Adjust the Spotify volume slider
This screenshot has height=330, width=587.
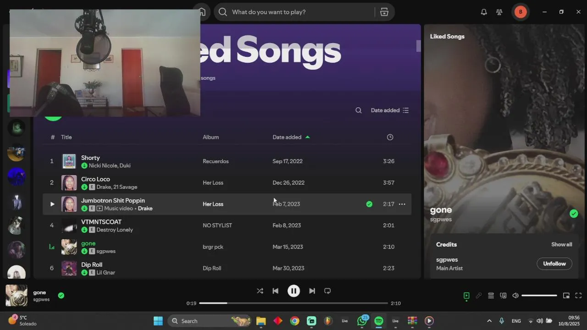[539, 296]
